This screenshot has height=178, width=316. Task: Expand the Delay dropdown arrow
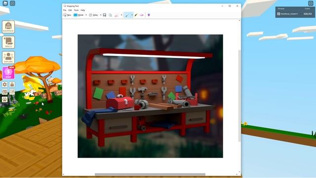pyautogui.click(x=101, y=15)
